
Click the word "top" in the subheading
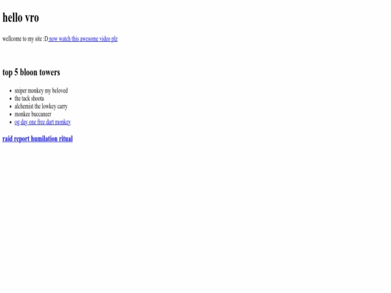[x=7, y=73]
